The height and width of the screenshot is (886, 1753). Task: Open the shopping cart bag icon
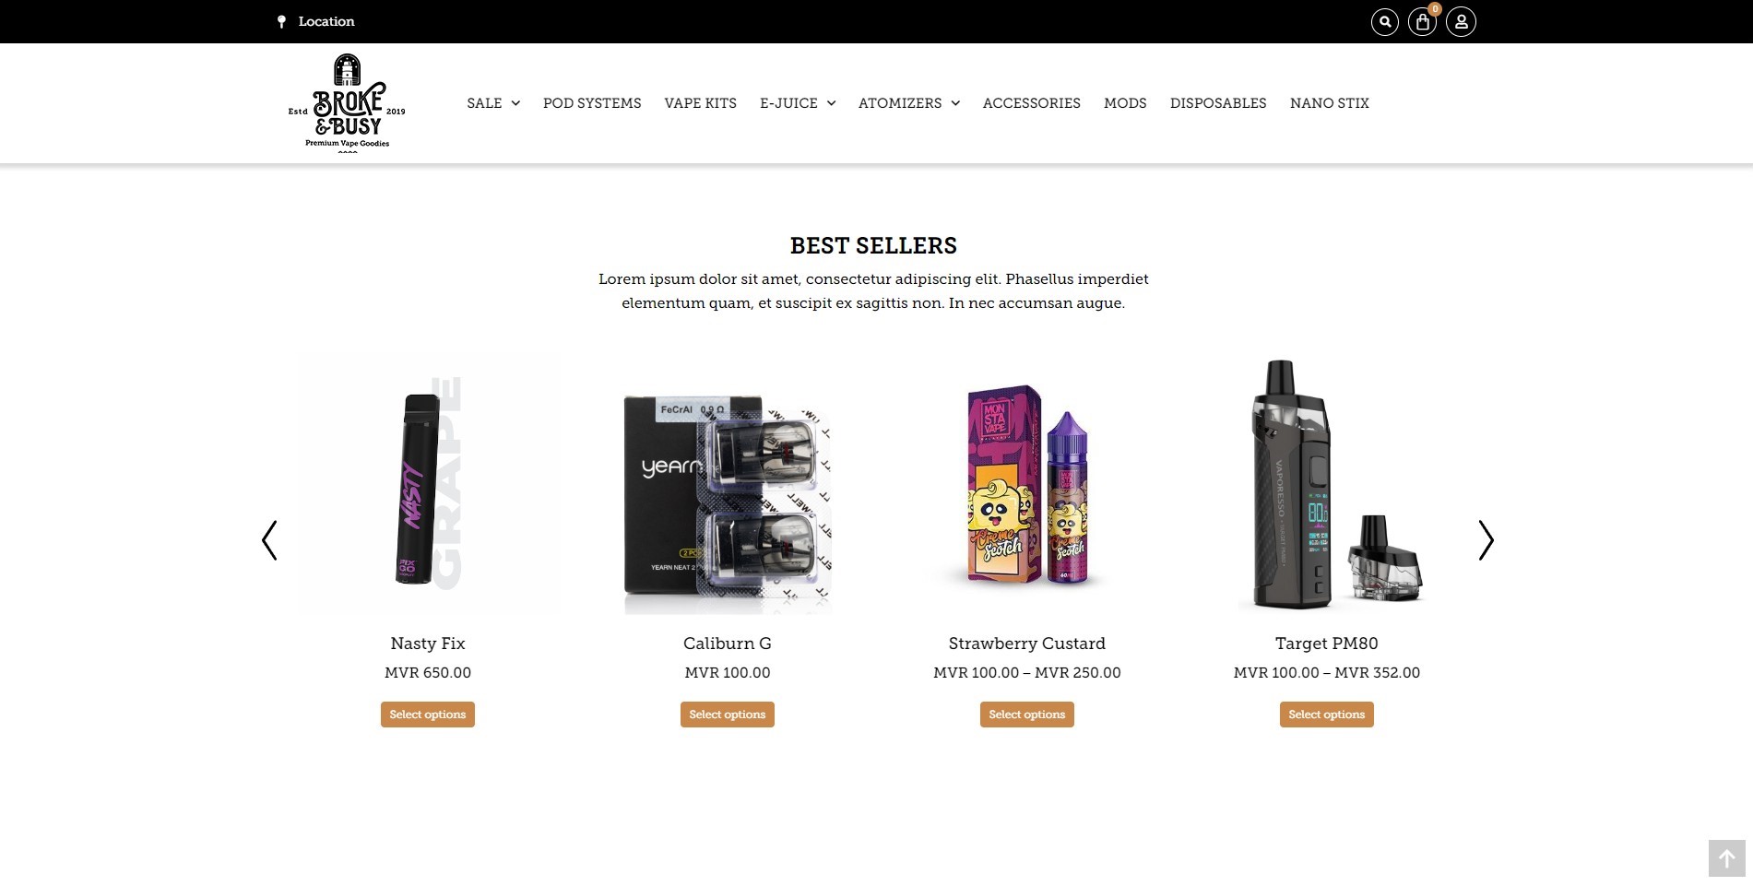(1422, 21)
